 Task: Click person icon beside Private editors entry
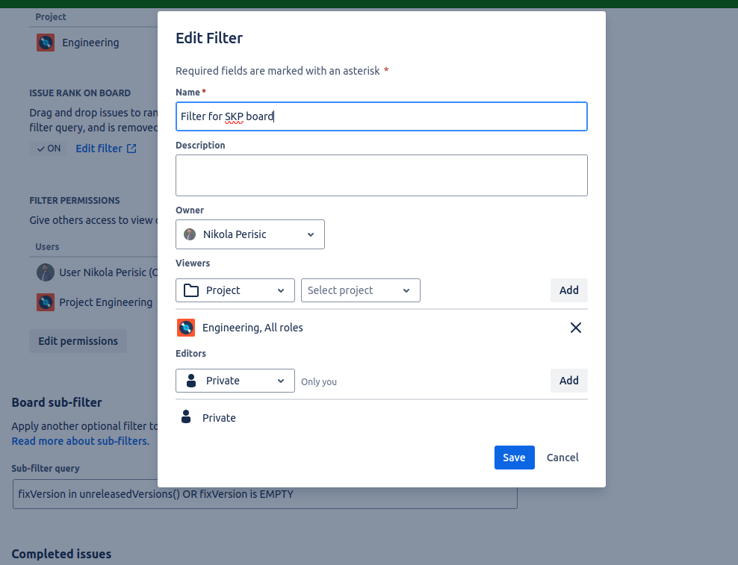click(x=186, y=416)
